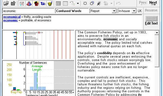Click the sun with sparkles icon
Screen dimensions: 163x96
(92, 3)
